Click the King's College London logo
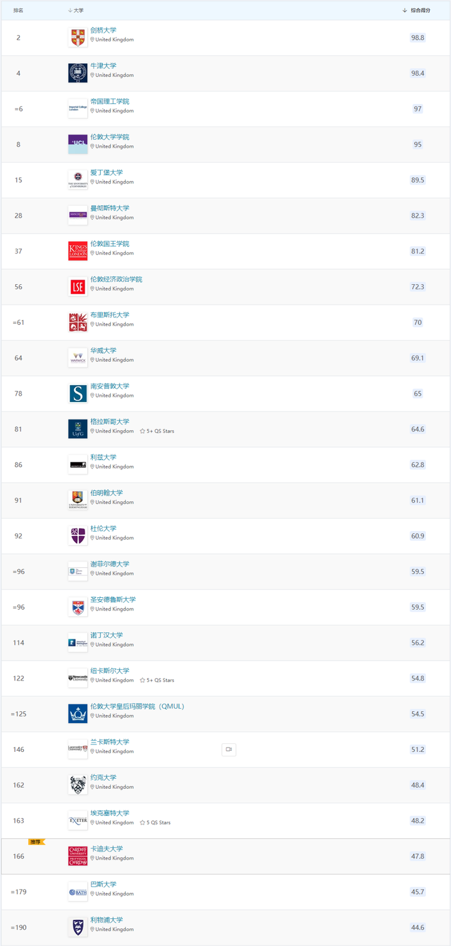This screenshot has height=946, width=451. (78, 251)
